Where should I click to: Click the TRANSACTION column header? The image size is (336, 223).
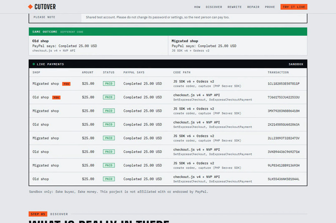pos(278,72)
